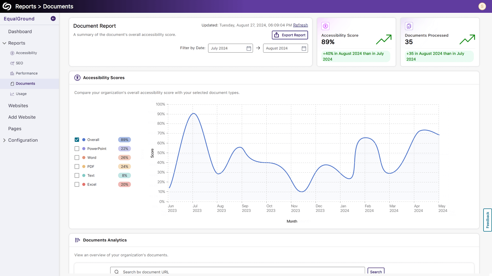
Task: Open Pages in sidebar
Action: click(x=15, y=129)
